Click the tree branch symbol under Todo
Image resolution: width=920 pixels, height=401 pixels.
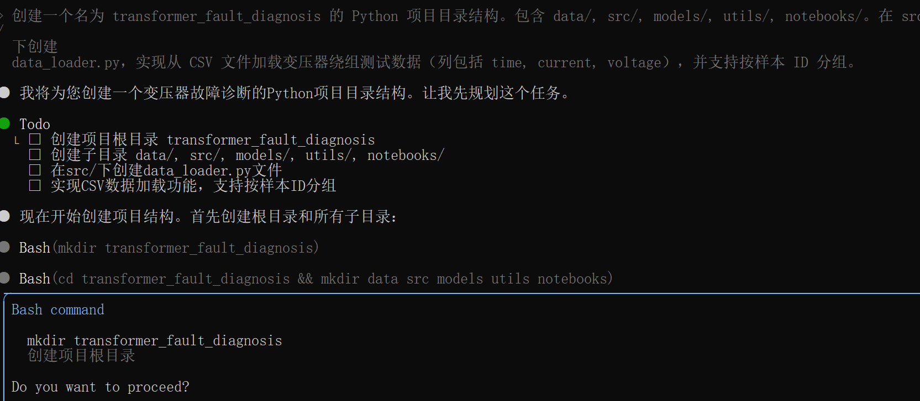pos(17,141)
